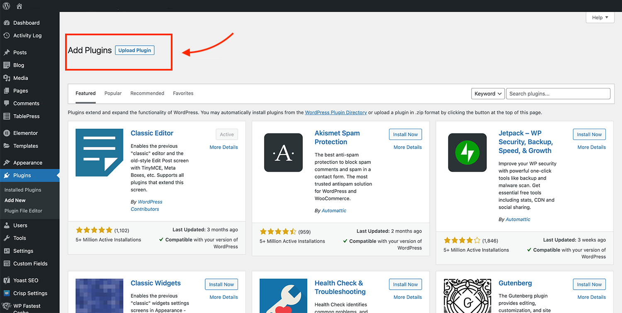Click the Classic Widgets plugin thumbnail
Viewport: 622px width, 313px height.
tap(100, 296)
